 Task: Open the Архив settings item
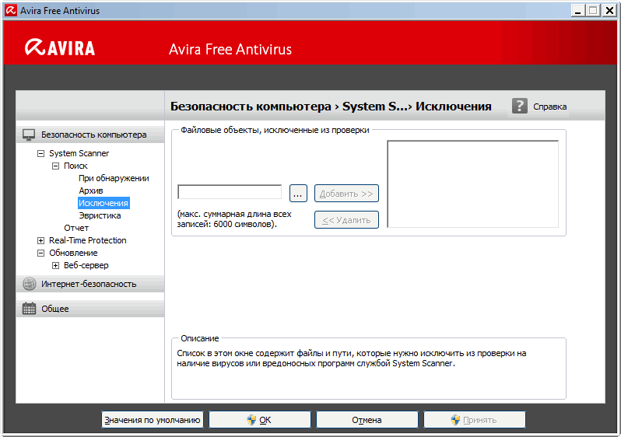click(x=91, y=191)
